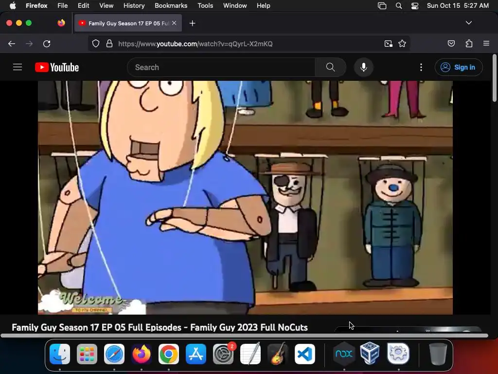Viewport: 498px width, 374px height.
Task: Open Stage Manager icon in menu bar
Action: (x=382, y=6)
